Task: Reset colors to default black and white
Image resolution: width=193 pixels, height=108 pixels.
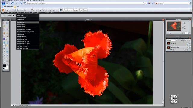Action: click(4, 69)
